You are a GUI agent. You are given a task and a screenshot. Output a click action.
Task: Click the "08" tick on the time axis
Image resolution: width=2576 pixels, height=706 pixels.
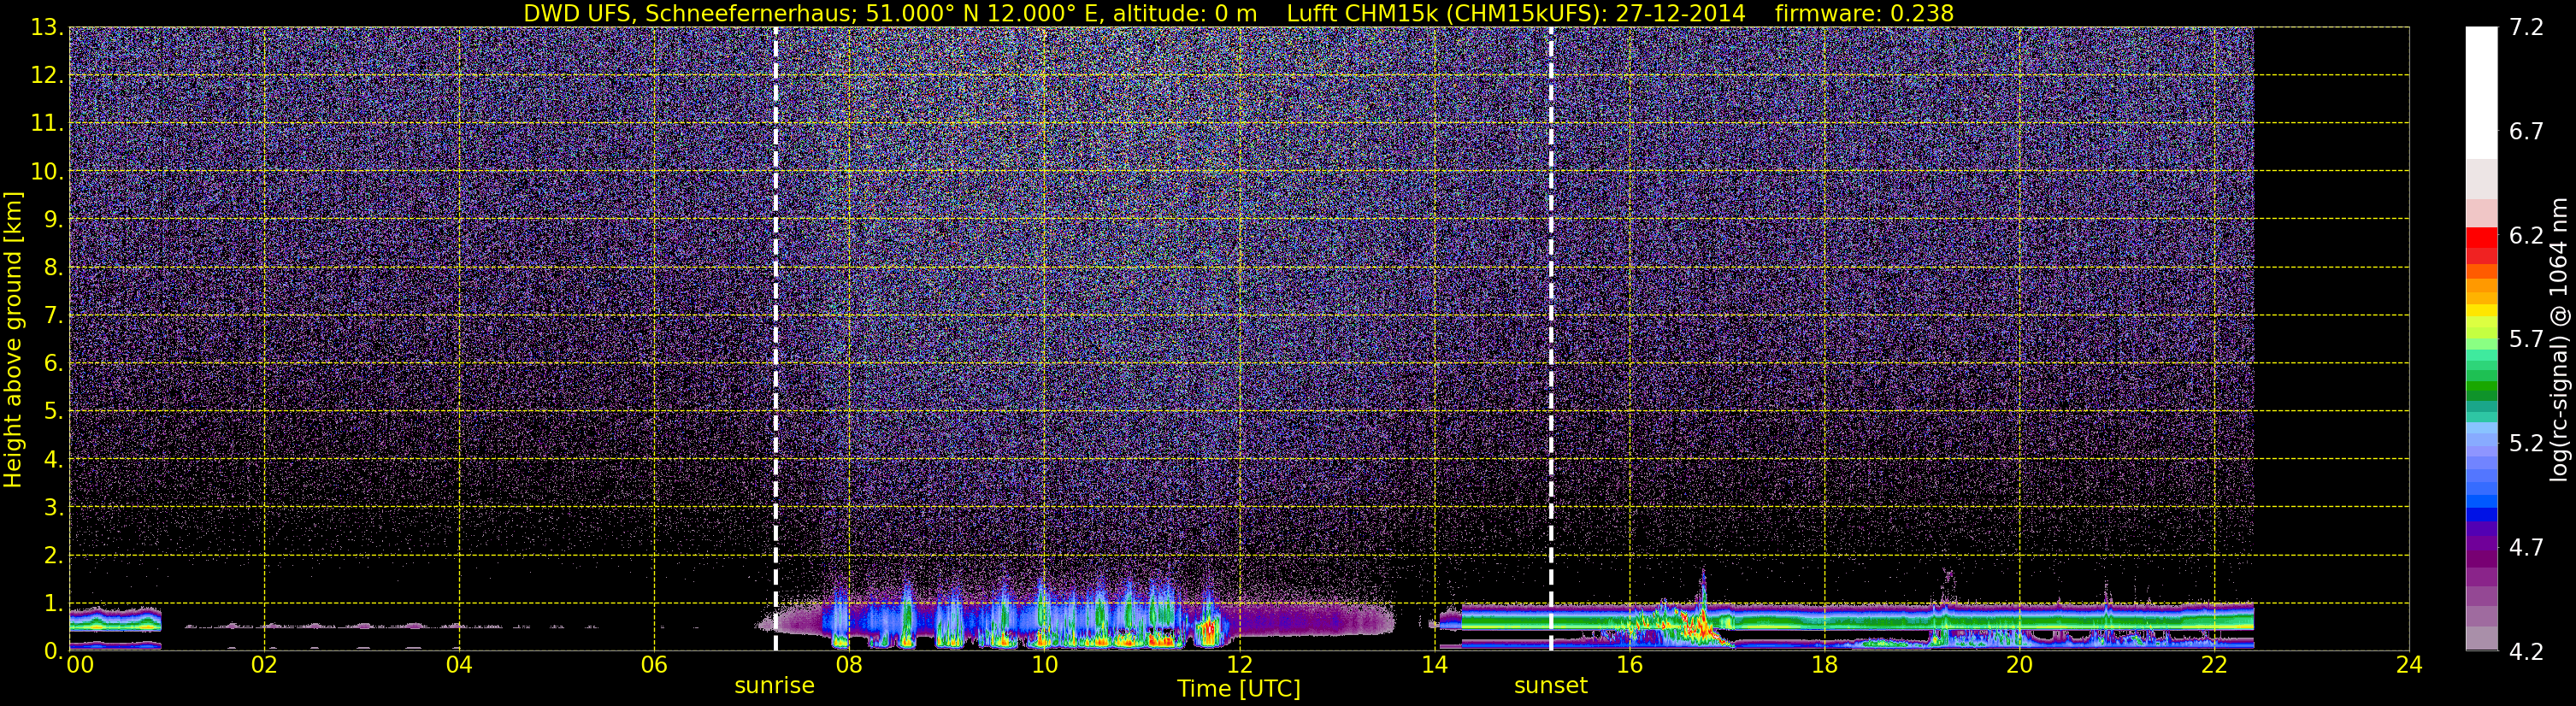click(x=849, y=665)
